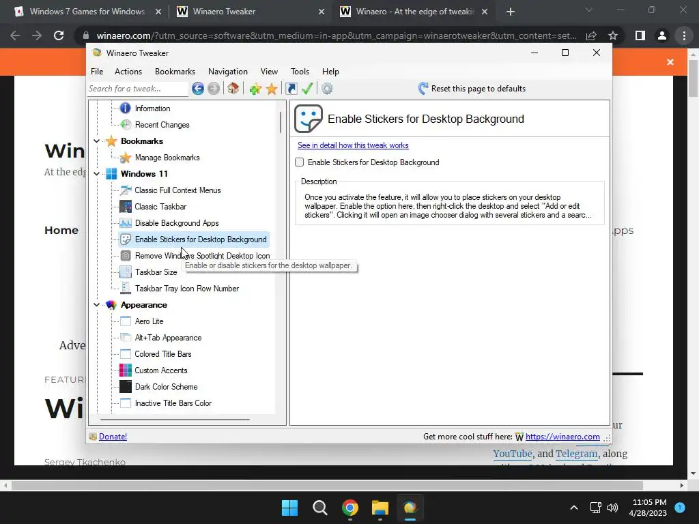Click the Back navigation arrow in Winaero toolbar

pos(198,89)
